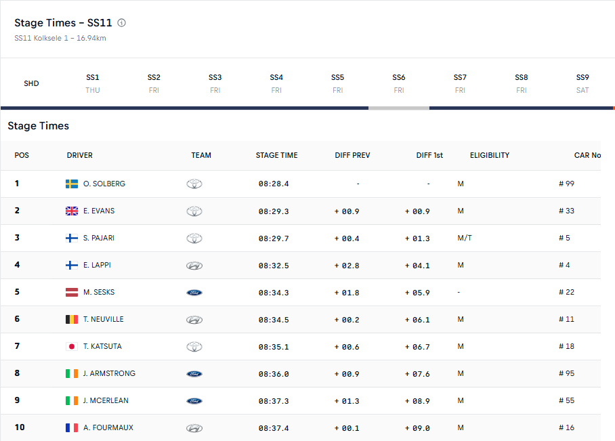Click the UK flag beside E. Evans

[x=71, y=211]
